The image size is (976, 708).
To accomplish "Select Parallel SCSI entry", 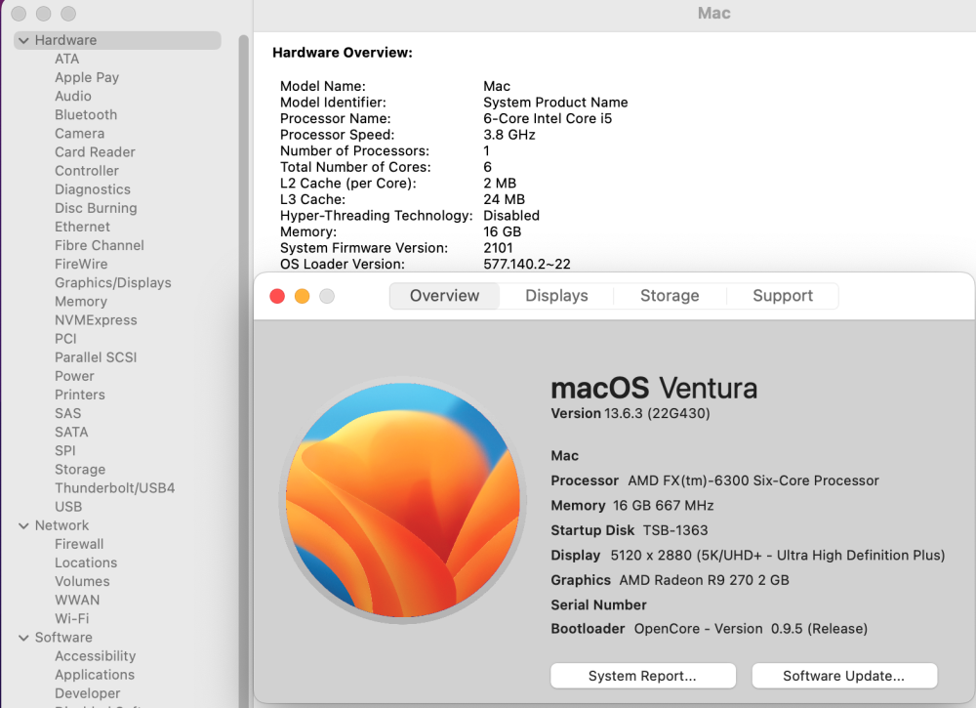I will (96, 358).
